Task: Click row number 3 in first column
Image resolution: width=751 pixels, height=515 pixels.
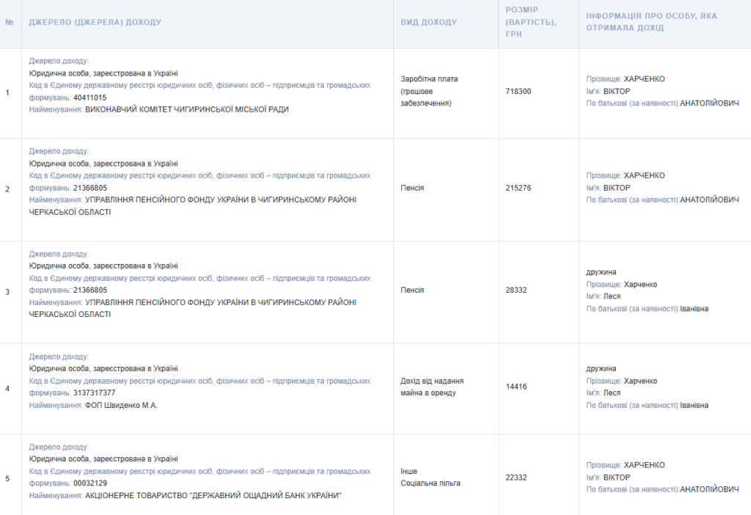Action: (x=7, y=292)
